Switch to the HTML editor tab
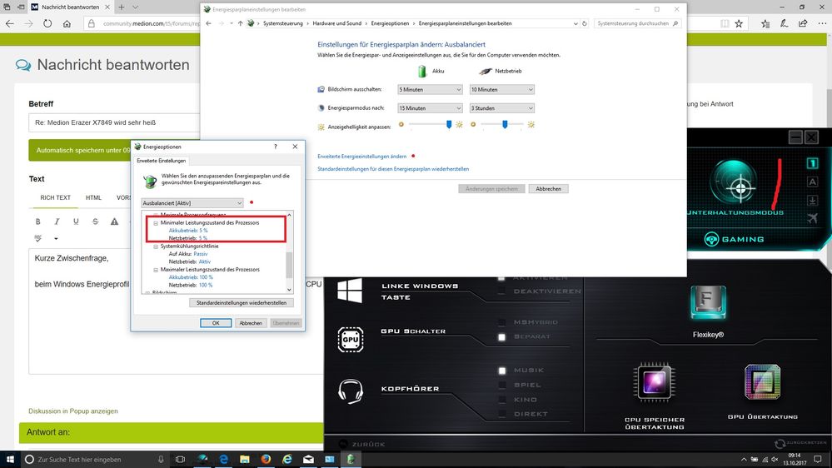Screen dimensions: 832x468 pos(93,197)
